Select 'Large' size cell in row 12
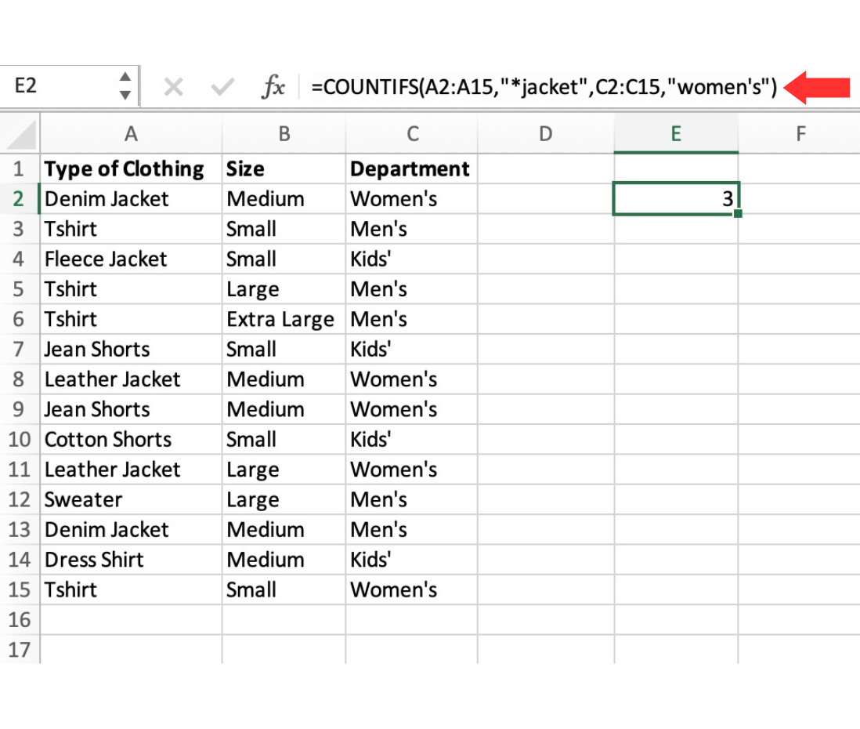The height and width of the screenshot is (729, 860). pyautogui.click(x=284, y=499)
